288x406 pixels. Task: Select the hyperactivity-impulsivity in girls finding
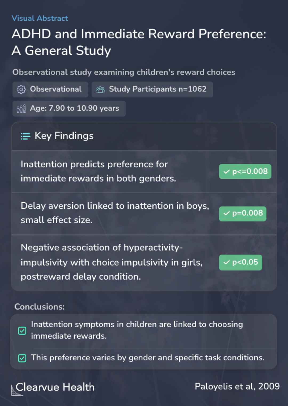pos(144,262)
